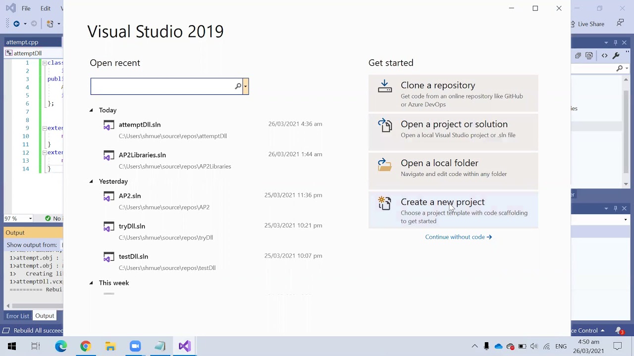
Task: Collapse the Yesterday group in recent list
Action: click(x=91, y=181)
